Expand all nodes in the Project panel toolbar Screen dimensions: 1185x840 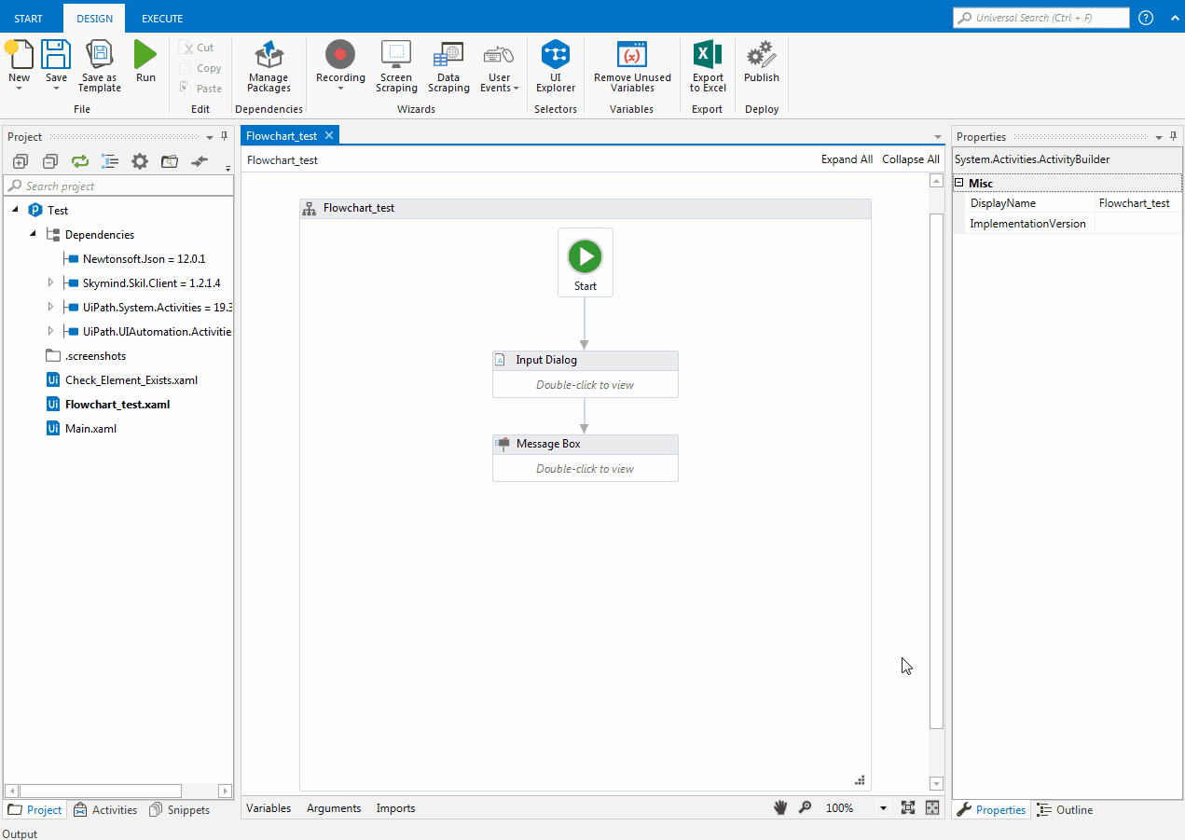pyautogui.click(x=21, y=161)
